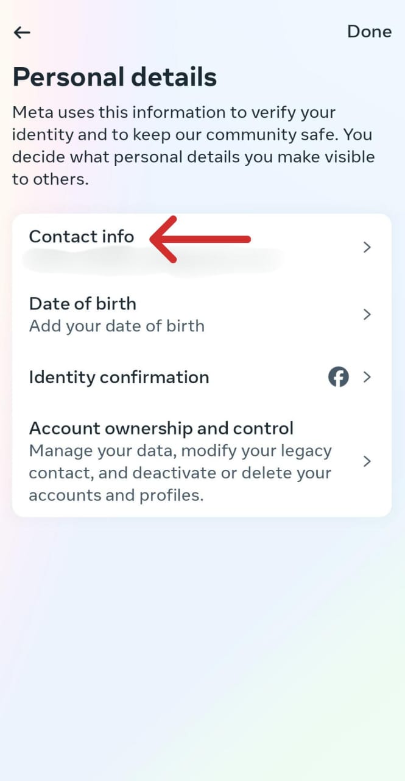The image size is (405, 781).
Task: Tap the chevron for Identity confirmation
Action: click(367, 376)
